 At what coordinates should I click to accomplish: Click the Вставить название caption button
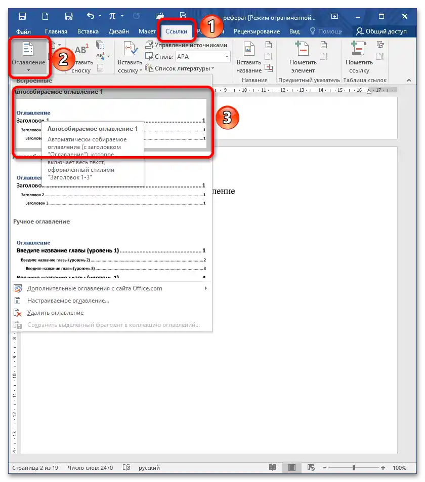[x=249, y=57]
